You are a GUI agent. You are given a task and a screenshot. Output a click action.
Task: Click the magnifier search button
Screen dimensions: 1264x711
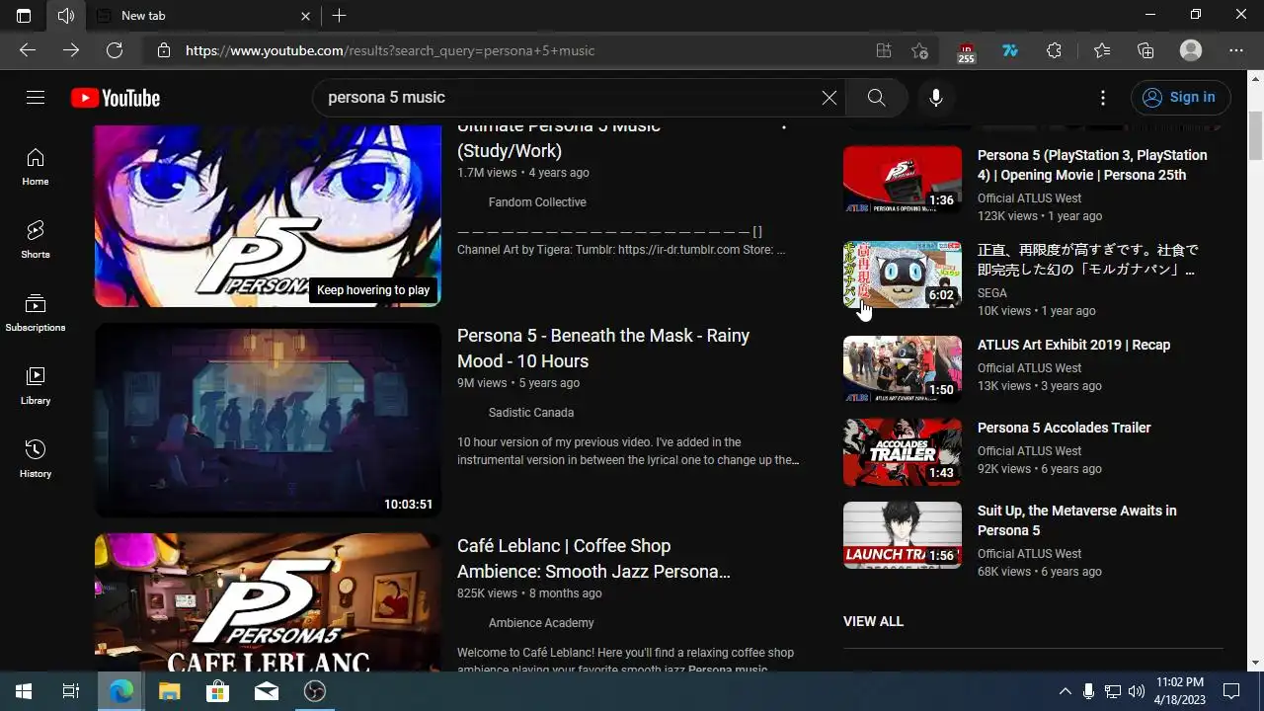(876, 98)
